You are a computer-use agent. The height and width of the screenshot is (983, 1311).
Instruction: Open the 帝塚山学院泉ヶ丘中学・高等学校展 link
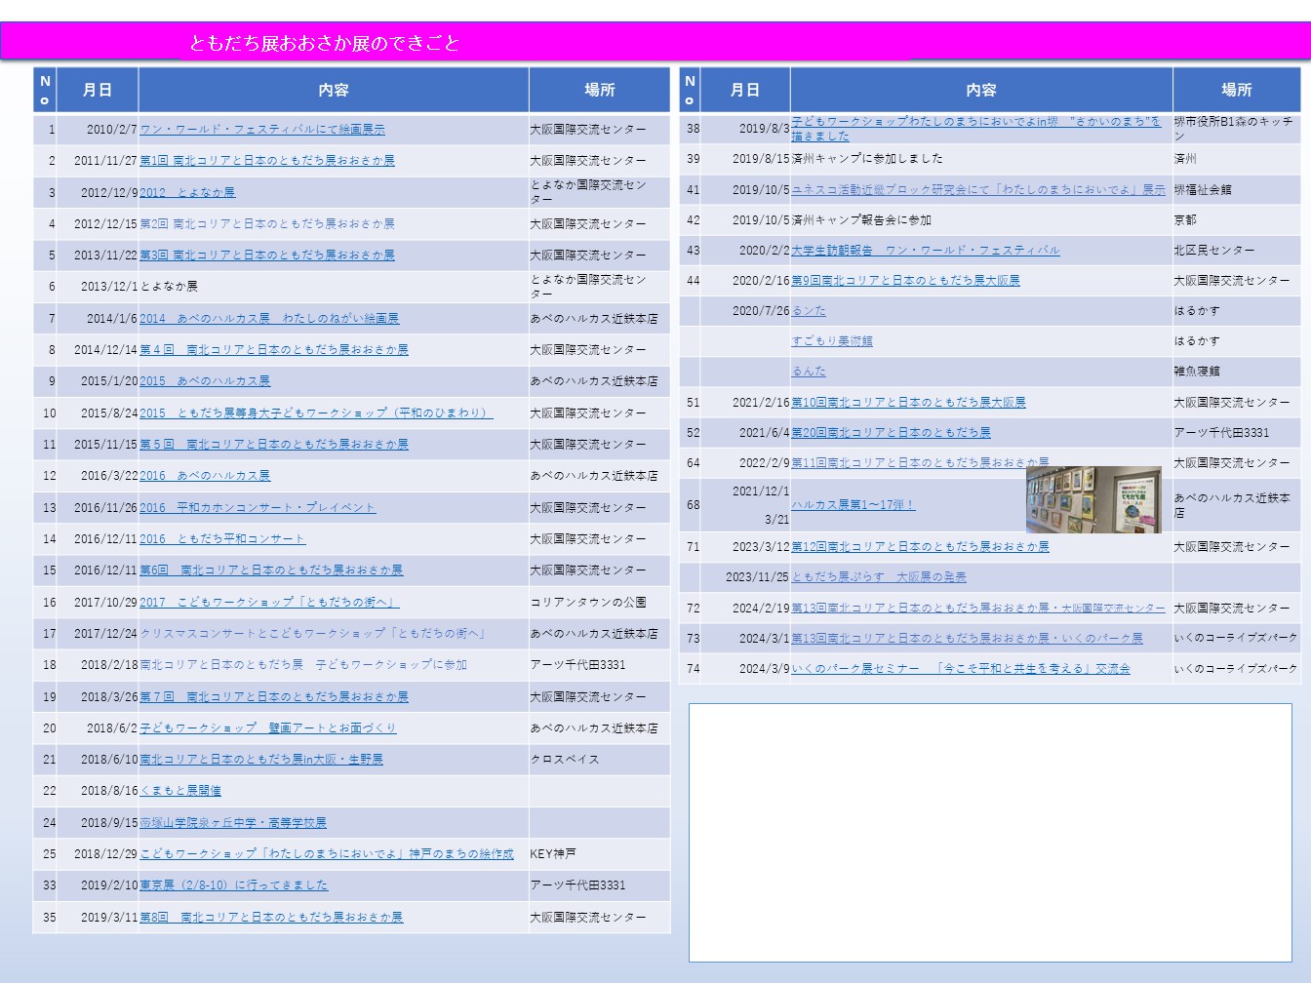[x=232, y=823]
